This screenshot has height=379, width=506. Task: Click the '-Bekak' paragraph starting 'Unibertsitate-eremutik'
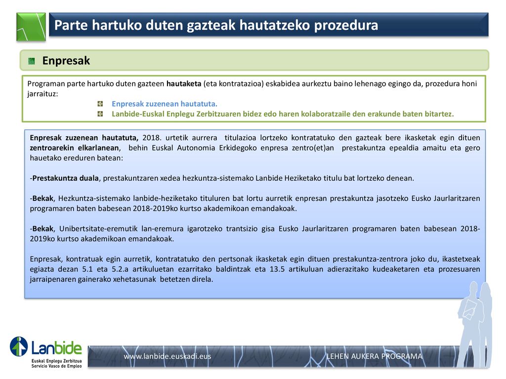coord(255,233)
